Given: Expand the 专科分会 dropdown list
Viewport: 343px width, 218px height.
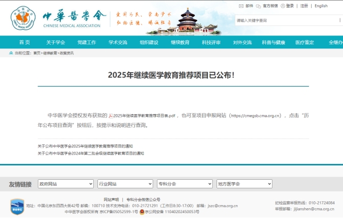Looking at the screenshot, I should [x=184, y=184].
